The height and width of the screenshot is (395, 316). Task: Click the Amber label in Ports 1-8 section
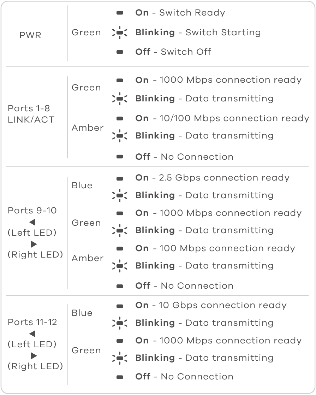88,128
